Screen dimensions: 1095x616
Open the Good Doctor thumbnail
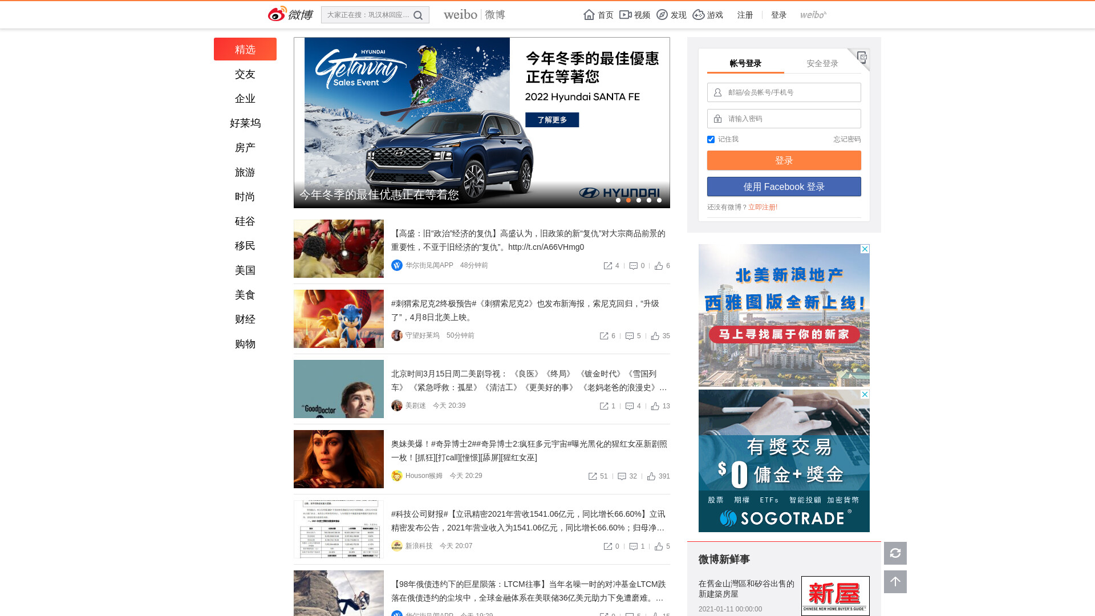coord(339,389)
